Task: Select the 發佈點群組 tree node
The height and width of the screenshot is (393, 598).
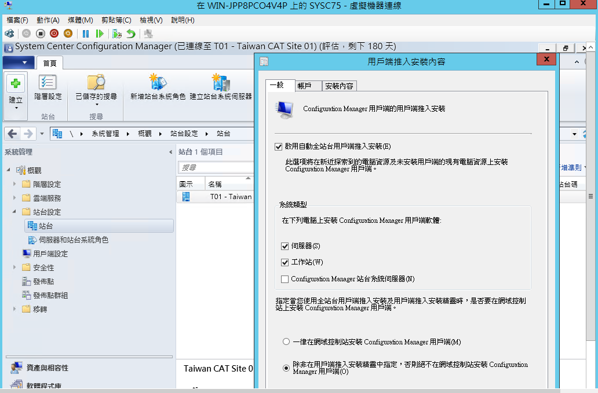Action: (x=50, y=295)
